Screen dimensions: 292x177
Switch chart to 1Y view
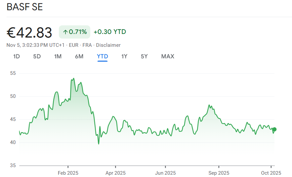(x=124, y=56)
